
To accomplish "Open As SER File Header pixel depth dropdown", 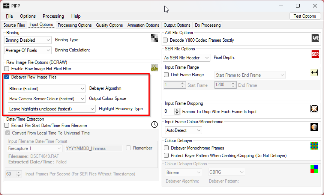I will [x=186, y=58].
